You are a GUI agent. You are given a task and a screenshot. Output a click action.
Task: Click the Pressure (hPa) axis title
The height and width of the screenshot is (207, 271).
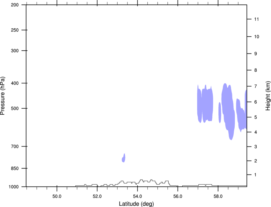tap(3, 96)
